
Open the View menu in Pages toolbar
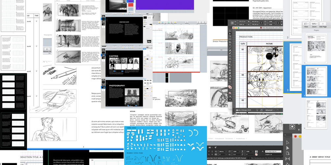coord(306,24)
